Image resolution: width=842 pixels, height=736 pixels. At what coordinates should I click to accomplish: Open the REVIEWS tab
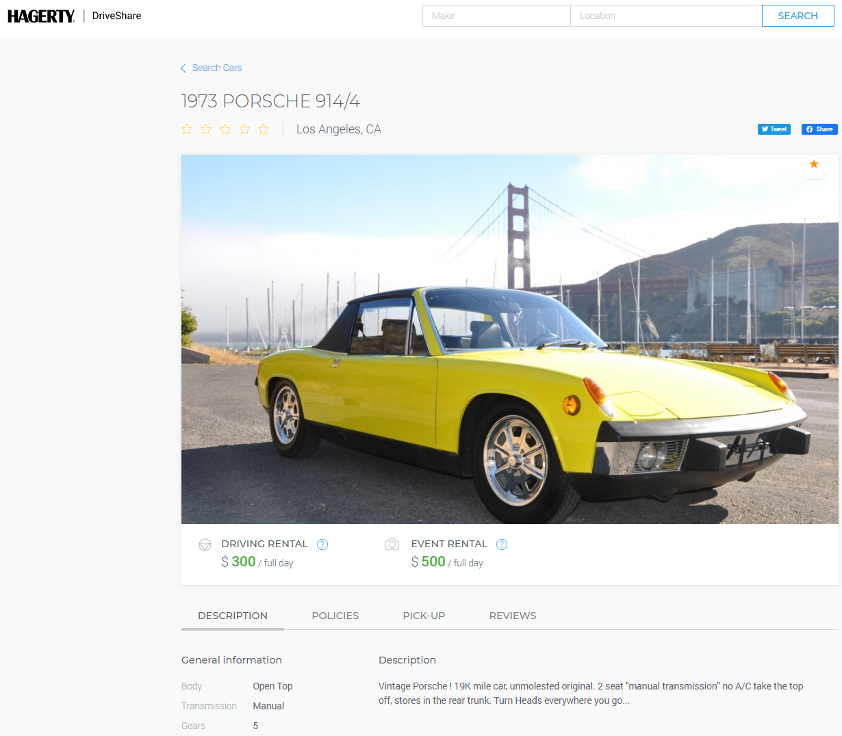513,616
